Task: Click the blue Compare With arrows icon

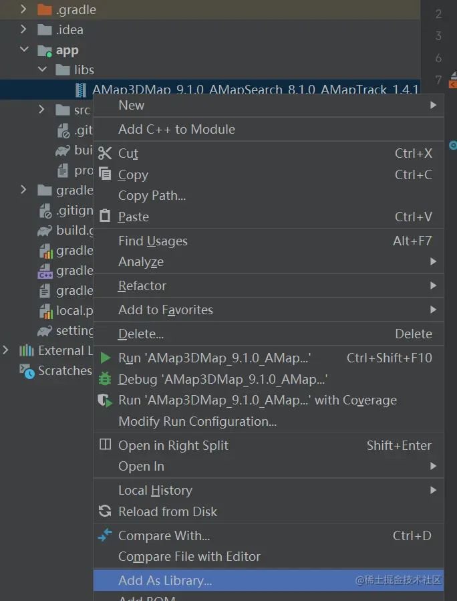Action: click(105, 535)
